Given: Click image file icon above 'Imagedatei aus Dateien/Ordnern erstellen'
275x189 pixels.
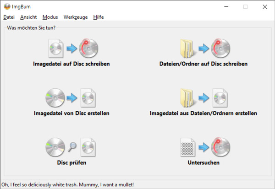Looking at the screenshot, I should point(220,98).
